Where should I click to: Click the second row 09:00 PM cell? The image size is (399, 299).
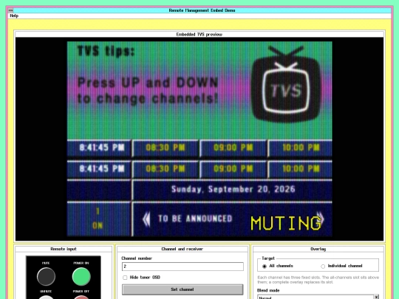pyautogui.click(x=233, y=169)
